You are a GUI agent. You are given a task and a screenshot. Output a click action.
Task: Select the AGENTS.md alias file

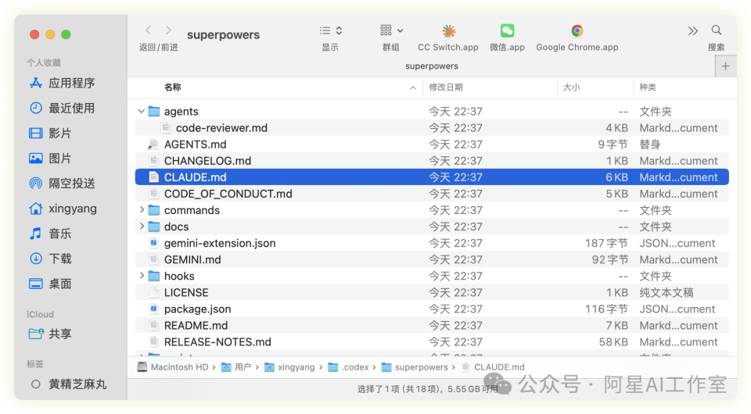pos(432,145)
